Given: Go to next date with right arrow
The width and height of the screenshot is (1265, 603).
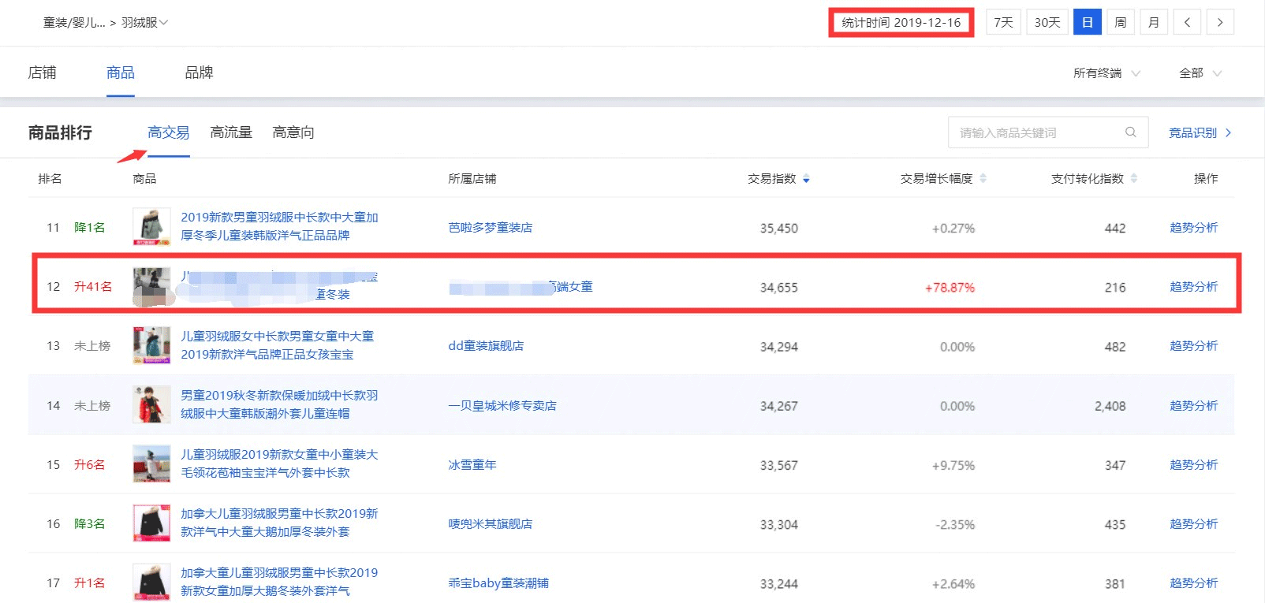Looking at the screenshot, I should [x=1220, y=22].
